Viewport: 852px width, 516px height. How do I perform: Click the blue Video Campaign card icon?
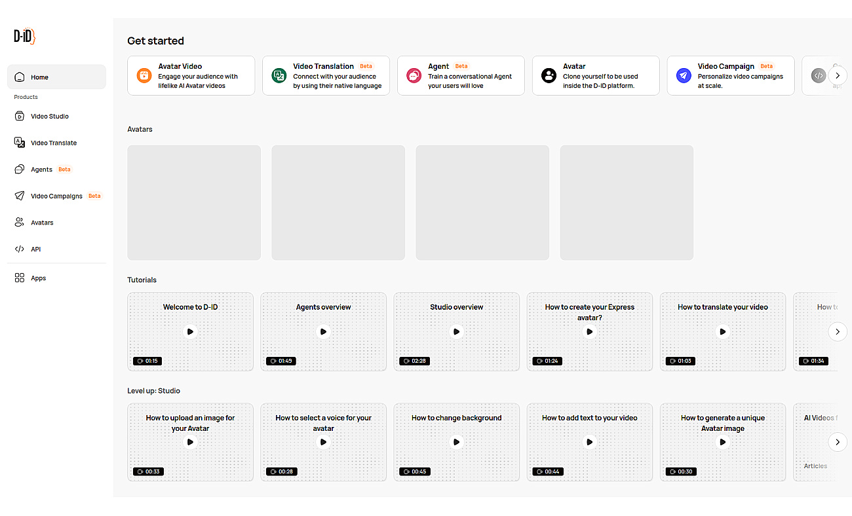click(x=684, y=75)
